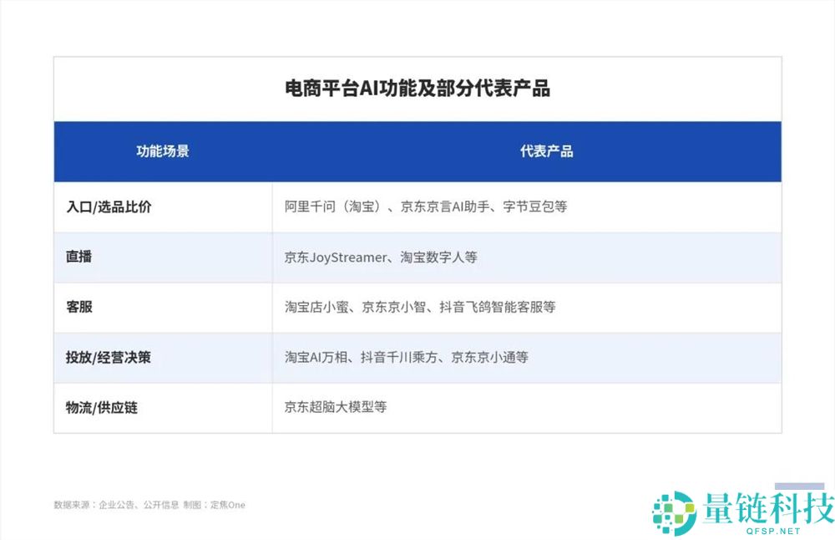Select the 物流/供应链 row label

pos(102,408)
